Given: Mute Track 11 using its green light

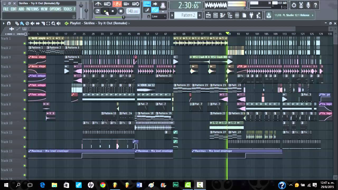Looking at the screenshot, I should (x=25, y=137).
